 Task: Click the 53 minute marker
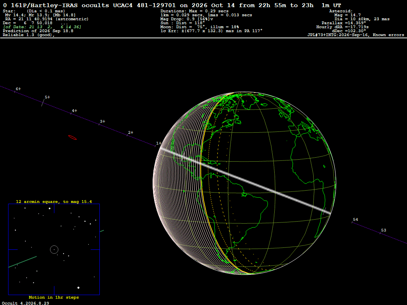384,230
